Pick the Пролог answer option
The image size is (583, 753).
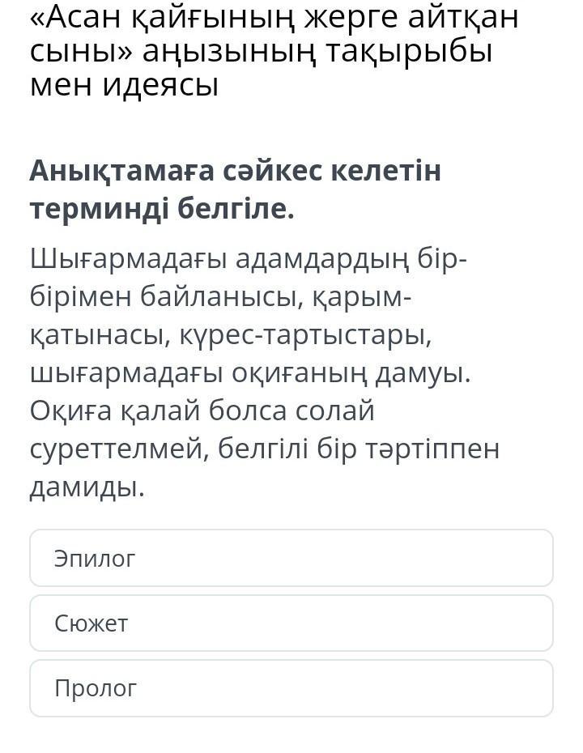point(291,688)
